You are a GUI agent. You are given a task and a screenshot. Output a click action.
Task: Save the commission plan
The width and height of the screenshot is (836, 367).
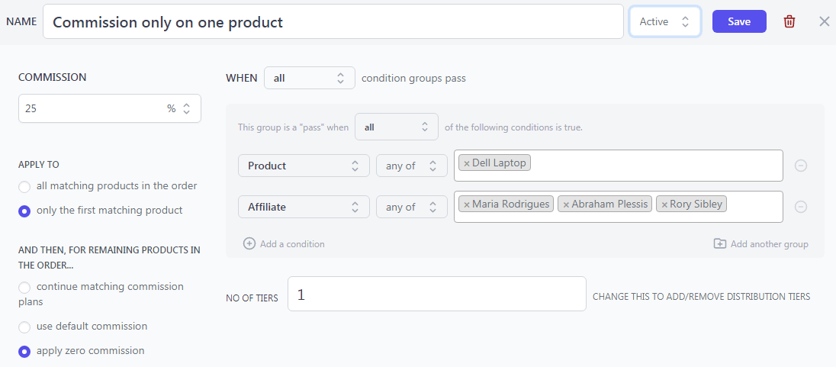click(739, 21)
